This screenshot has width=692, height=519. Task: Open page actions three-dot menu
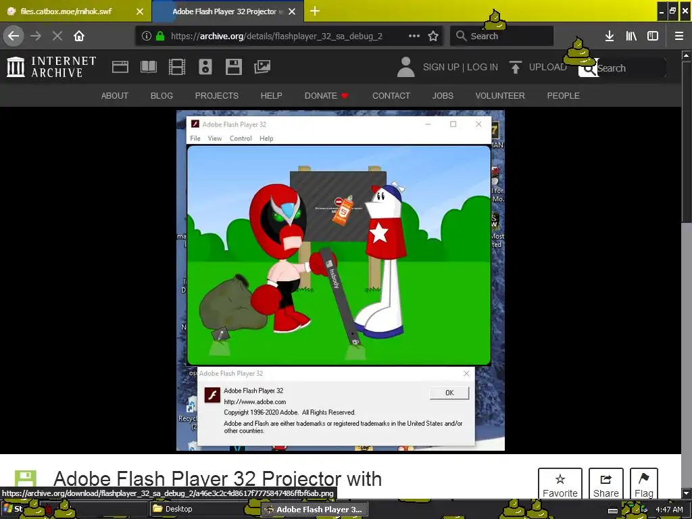[x=414, y=36]
